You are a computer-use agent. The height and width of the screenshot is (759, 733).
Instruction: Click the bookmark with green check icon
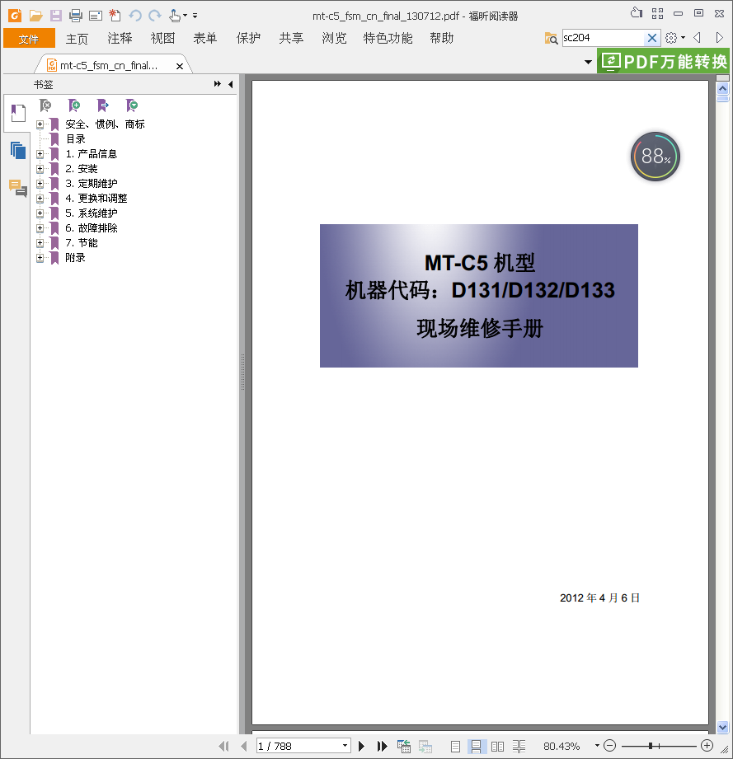tap(132, 105)
